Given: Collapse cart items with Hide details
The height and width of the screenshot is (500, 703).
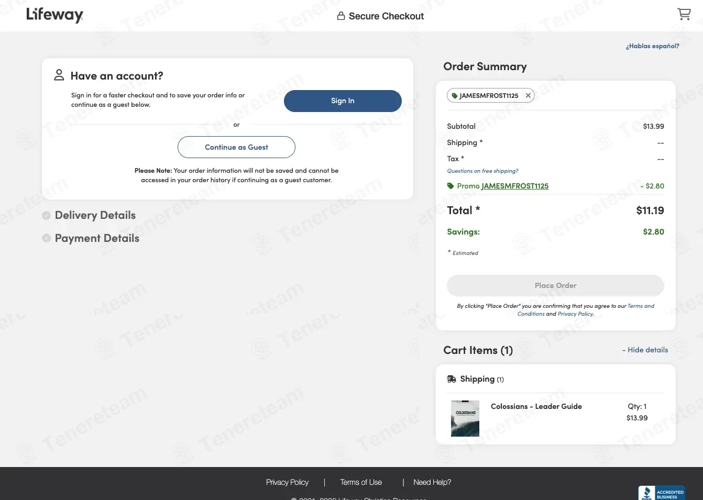Looking at the screenshot, I should (645, 350).
